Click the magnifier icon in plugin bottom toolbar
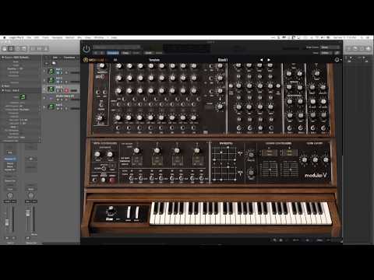This screenshot has width=374, height=280. (x=275, y=240)
